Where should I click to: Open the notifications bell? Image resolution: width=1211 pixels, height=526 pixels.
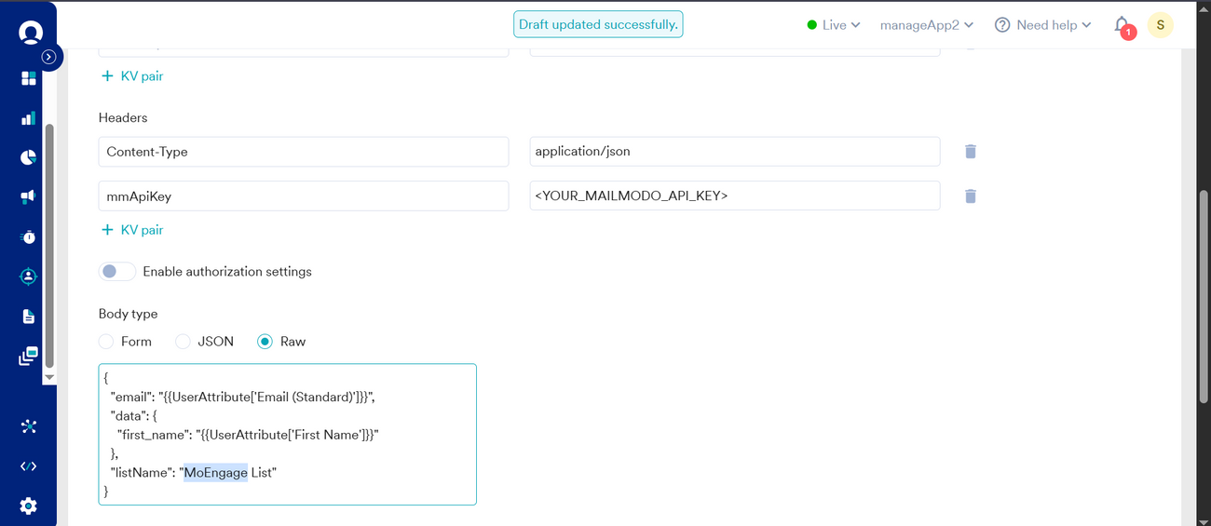click(1123, 25)
